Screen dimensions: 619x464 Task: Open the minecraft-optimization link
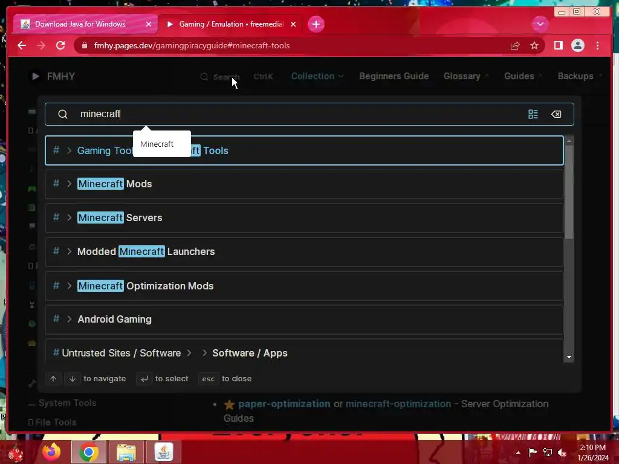[398, 404]
